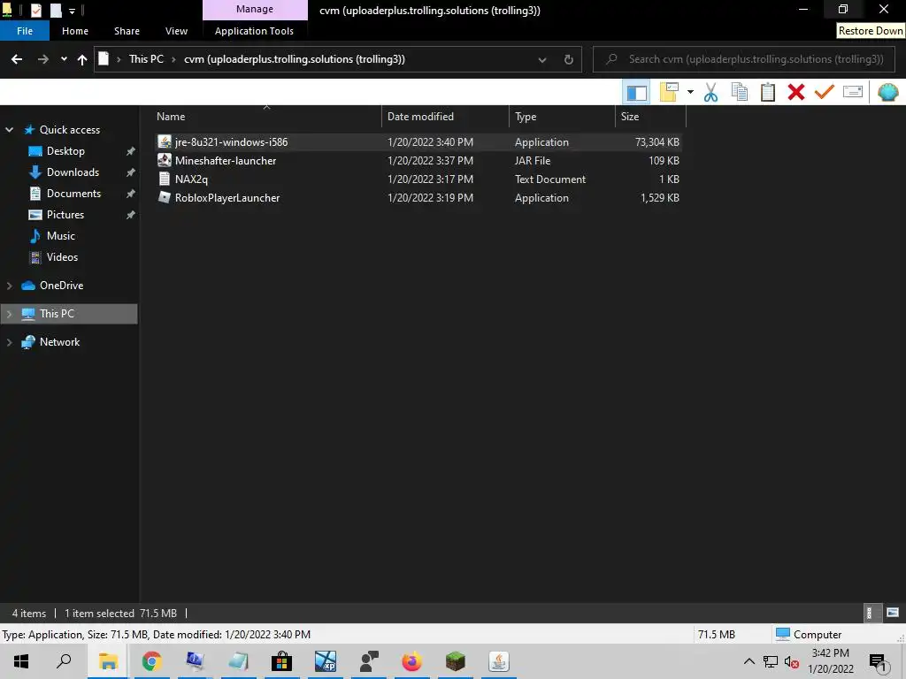This screenshot has height=679, width=906.
Task: Click the Classic Shell settings shell icon
Action: click(887, 92)
